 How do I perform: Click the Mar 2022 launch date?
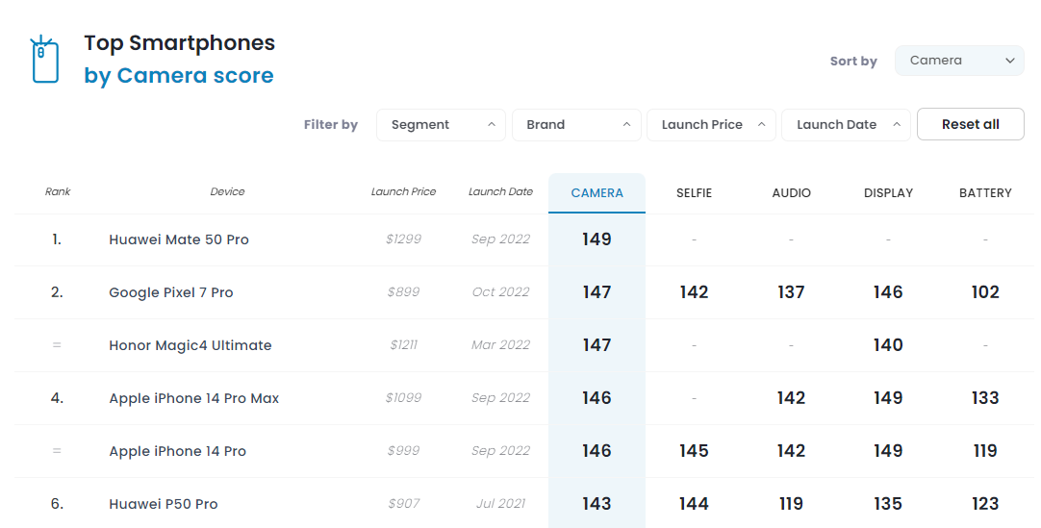(x=500, y=345)
